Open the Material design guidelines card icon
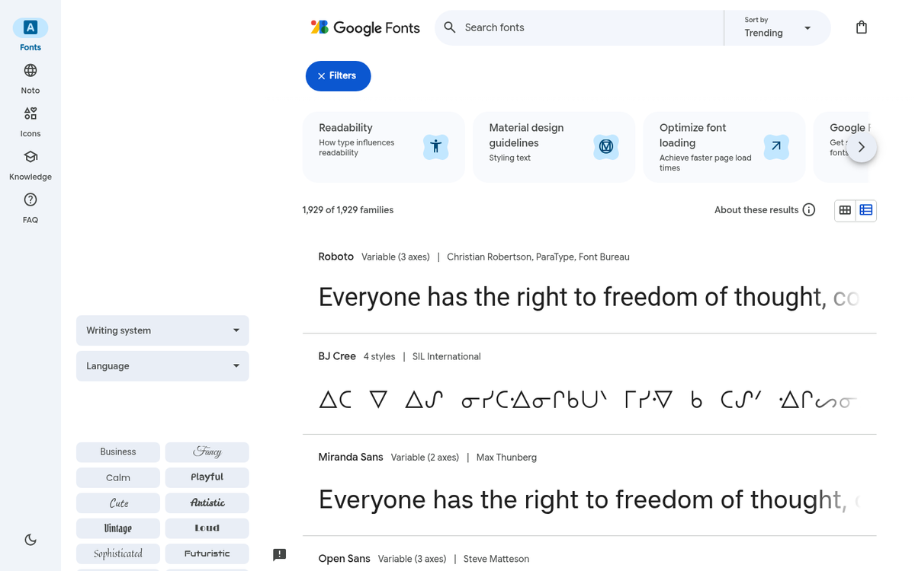This screenshot has height=571, width=915. click(606, 147)
